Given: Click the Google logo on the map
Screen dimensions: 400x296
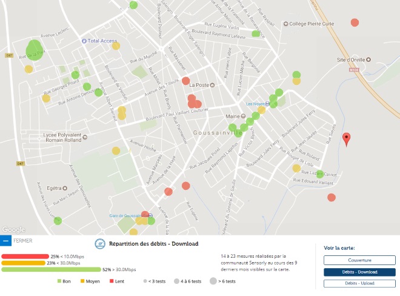Looking at the screenshot, I should 13,229.
